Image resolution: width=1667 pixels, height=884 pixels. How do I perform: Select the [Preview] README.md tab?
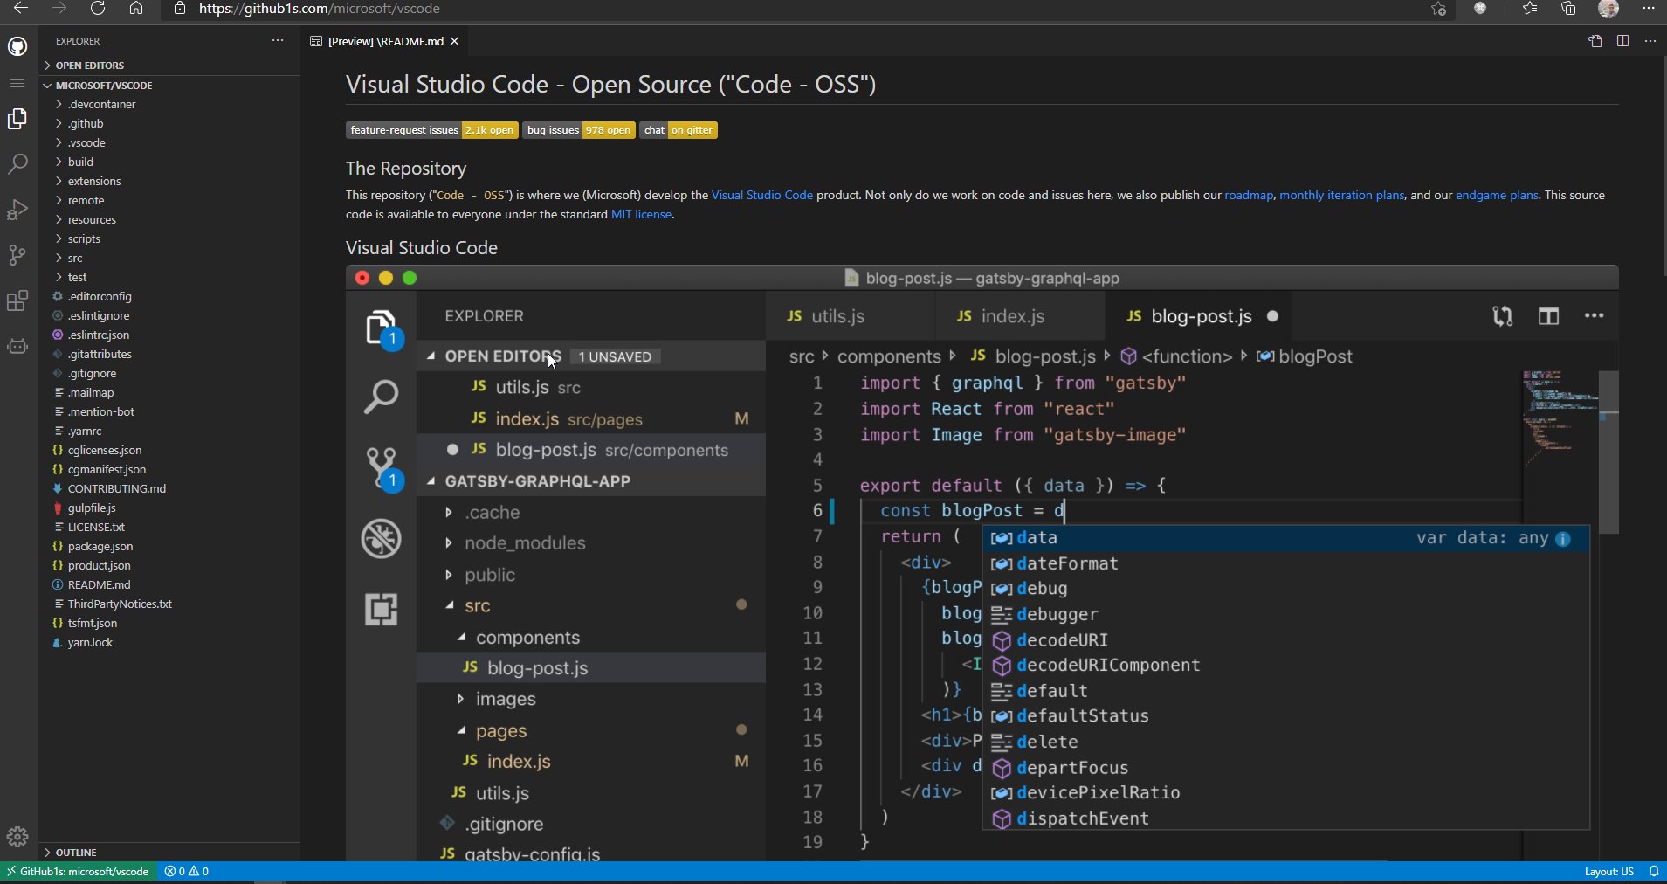[x=385, y=41]
